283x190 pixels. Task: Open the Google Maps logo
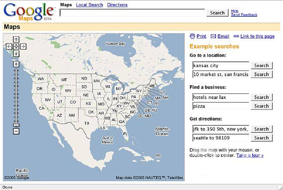click(29, 12)
